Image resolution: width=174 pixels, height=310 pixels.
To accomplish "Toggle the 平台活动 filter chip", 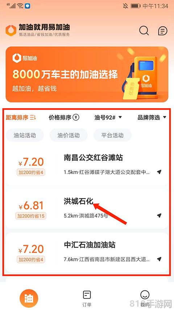I will 112,135.
